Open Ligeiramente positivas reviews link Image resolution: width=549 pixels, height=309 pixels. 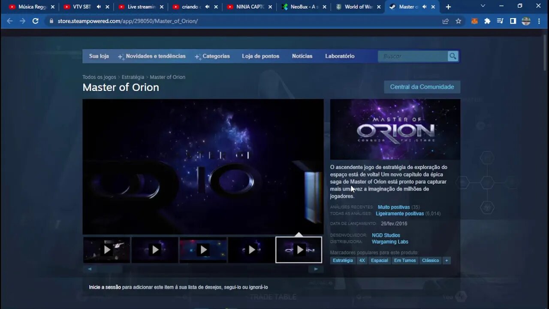[x=400, y=213]
